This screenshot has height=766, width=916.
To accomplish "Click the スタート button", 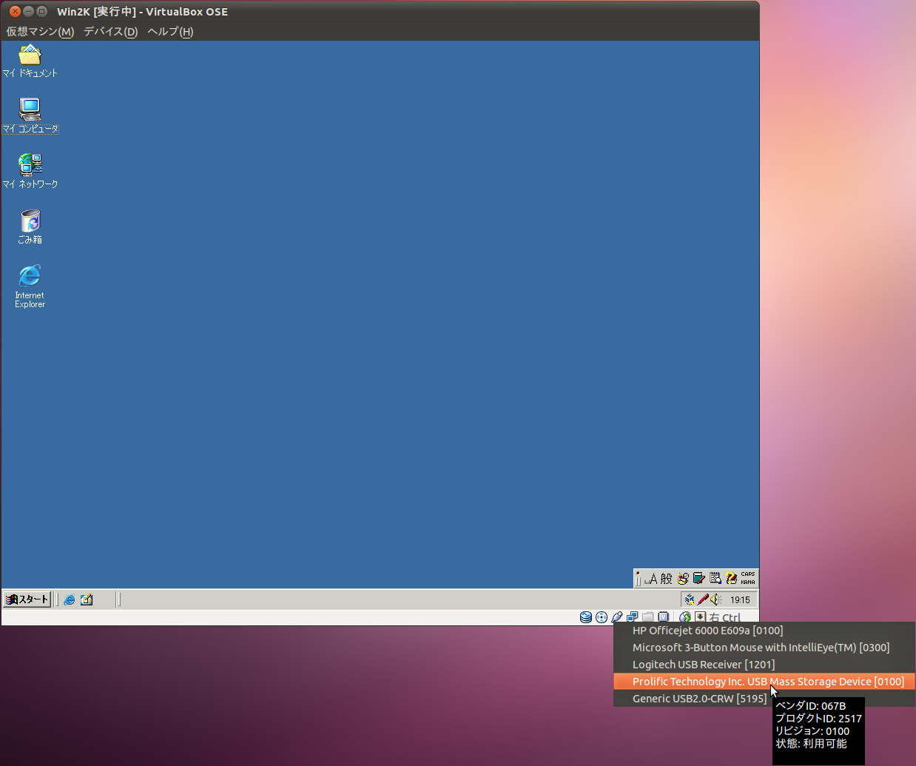I will click(27, 599).
